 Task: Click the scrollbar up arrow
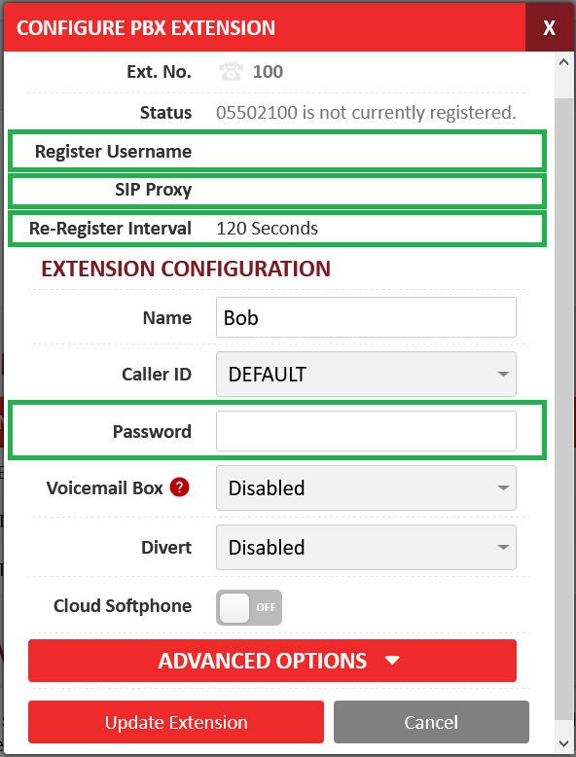click(563, 62)
